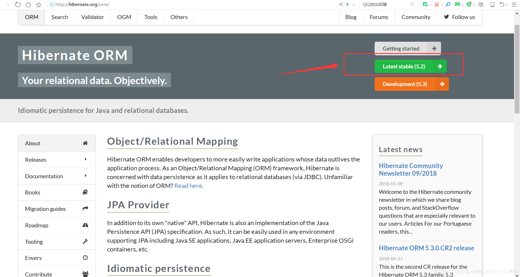
Task: Click the QQ search input box
Action: (x=386, y=4)
